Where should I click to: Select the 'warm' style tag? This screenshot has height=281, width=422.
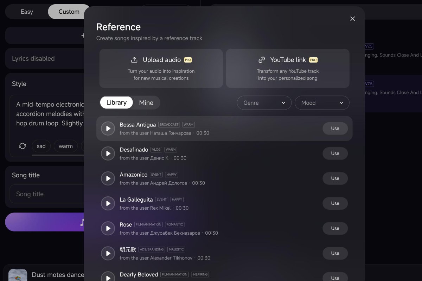pos(65,146)
